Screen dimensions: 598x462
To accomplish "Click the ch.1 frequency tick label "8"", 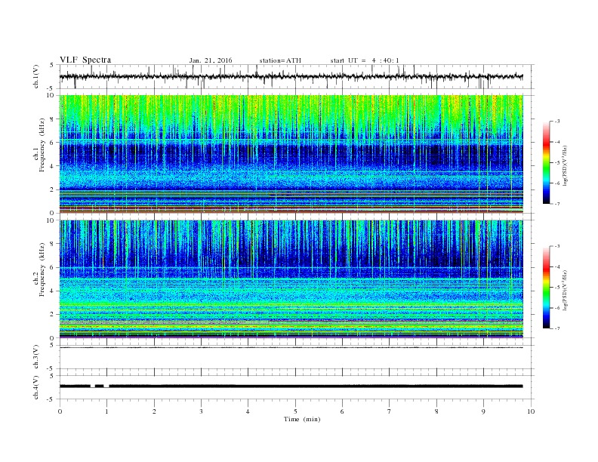I will pos(52,119).
